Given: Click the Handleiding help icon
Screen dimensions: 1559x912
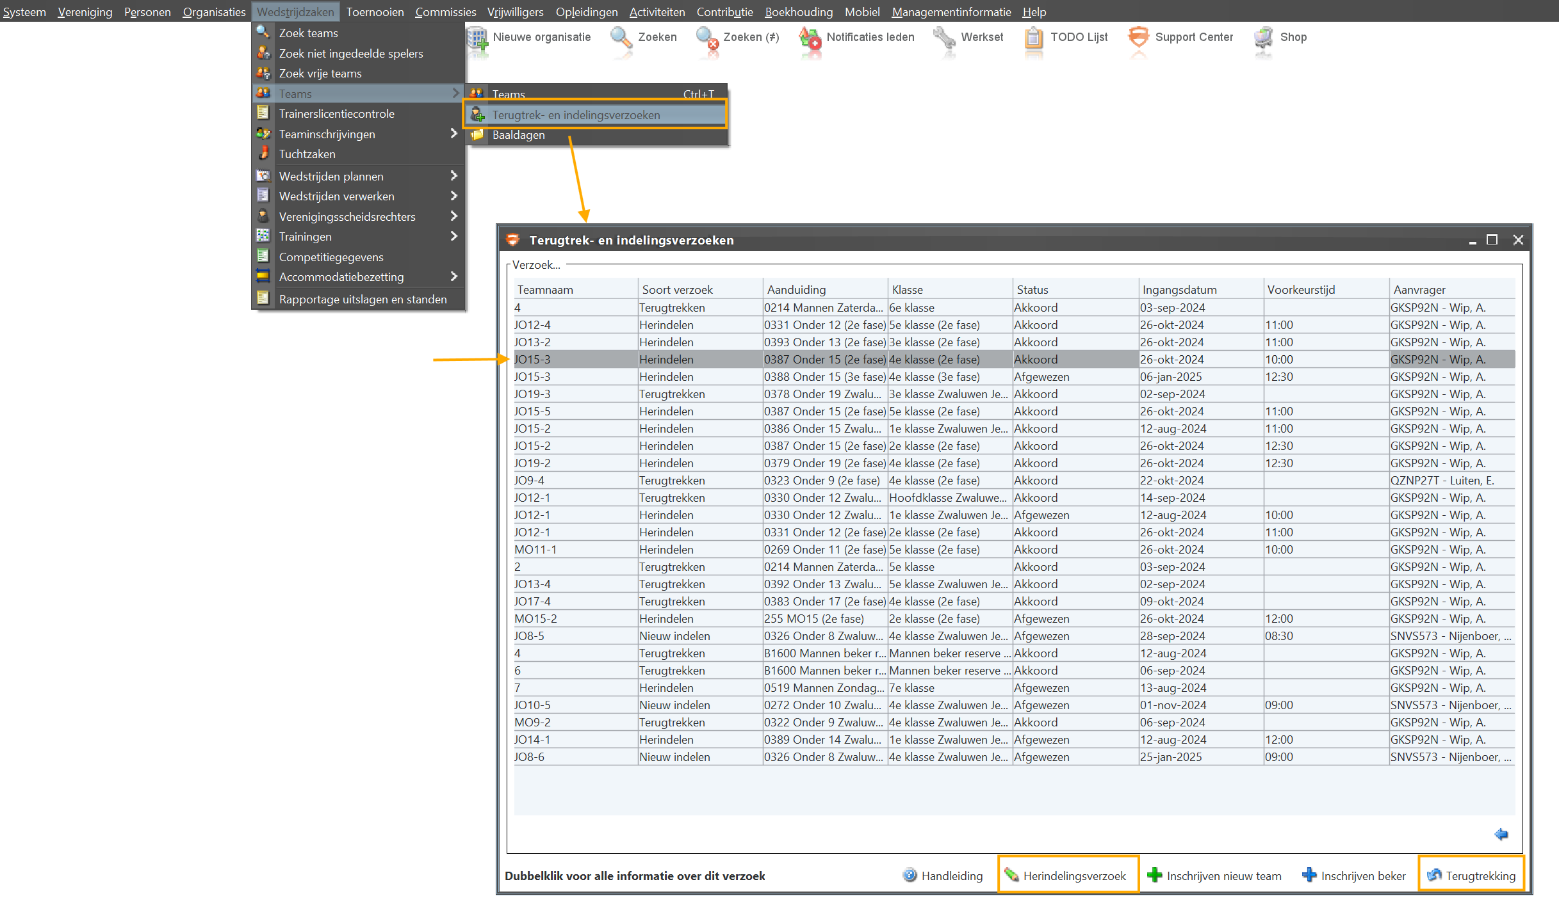Looking at the screenshot, I should coord(910,876).
